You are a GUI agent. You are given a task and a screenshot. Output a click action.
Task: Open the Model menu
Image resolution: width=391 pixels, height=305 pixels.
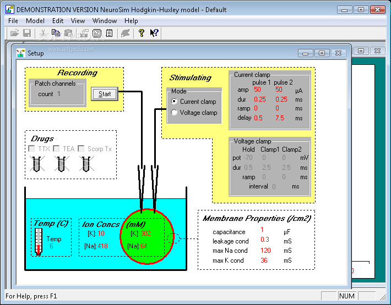tap(35, 21)
